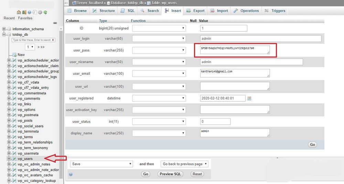Collapse navigation panel arrow at top
This screenshot has height=184, width=344.
click(66, 3)
